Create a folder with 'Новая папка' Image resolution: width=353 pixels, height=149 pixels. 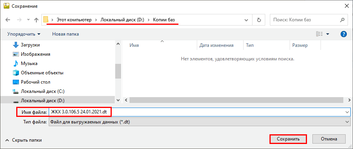pyautogui.click(x=65, y=34)
